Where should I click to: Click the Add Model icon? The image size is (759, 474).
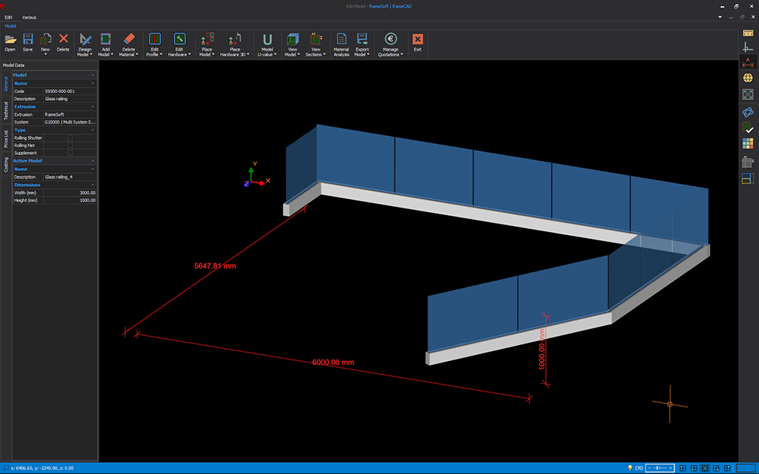pyautogui.click(x=105, y=39)
